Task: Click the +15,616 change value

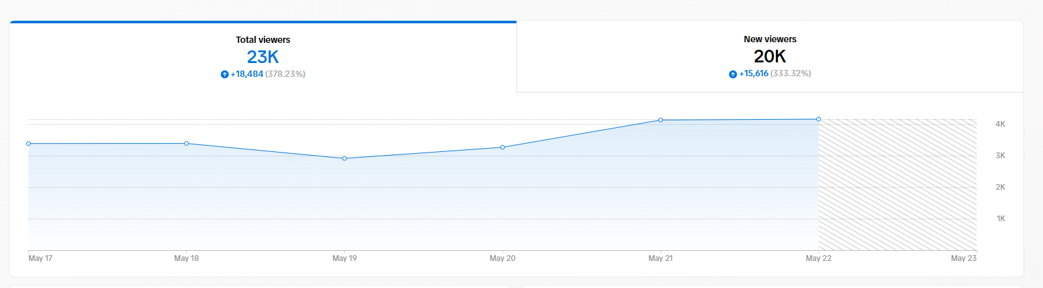Action: 754,74
